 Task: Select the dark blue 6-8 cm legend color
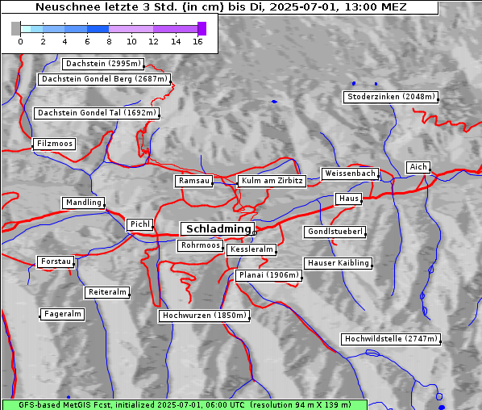point(98,29)
